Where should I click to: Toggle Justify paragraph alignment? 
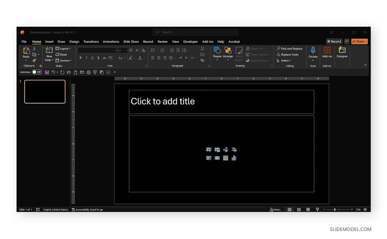[171, 58]
